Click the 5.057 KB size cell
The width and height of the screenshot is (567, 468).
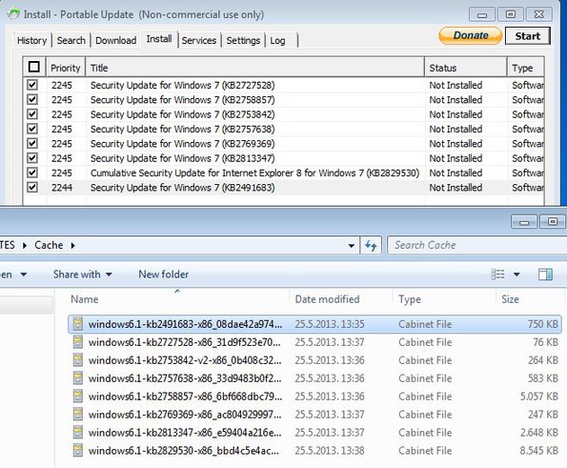pos(538,397)
